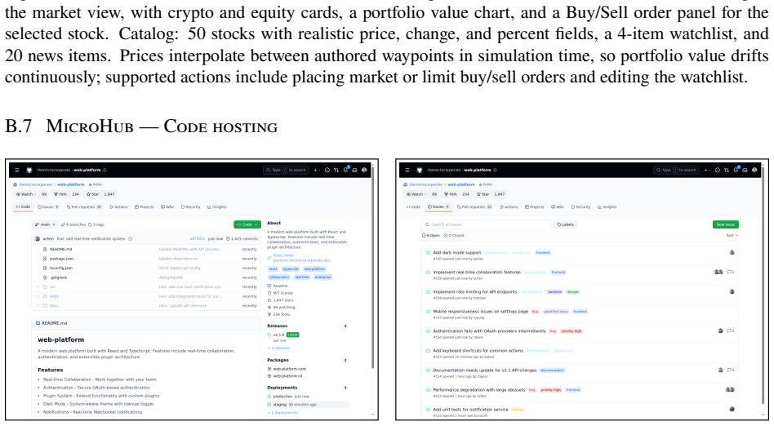Click the commit history clock icon beside 1,423 commits
774x426 pixels.
coord(228,239)
